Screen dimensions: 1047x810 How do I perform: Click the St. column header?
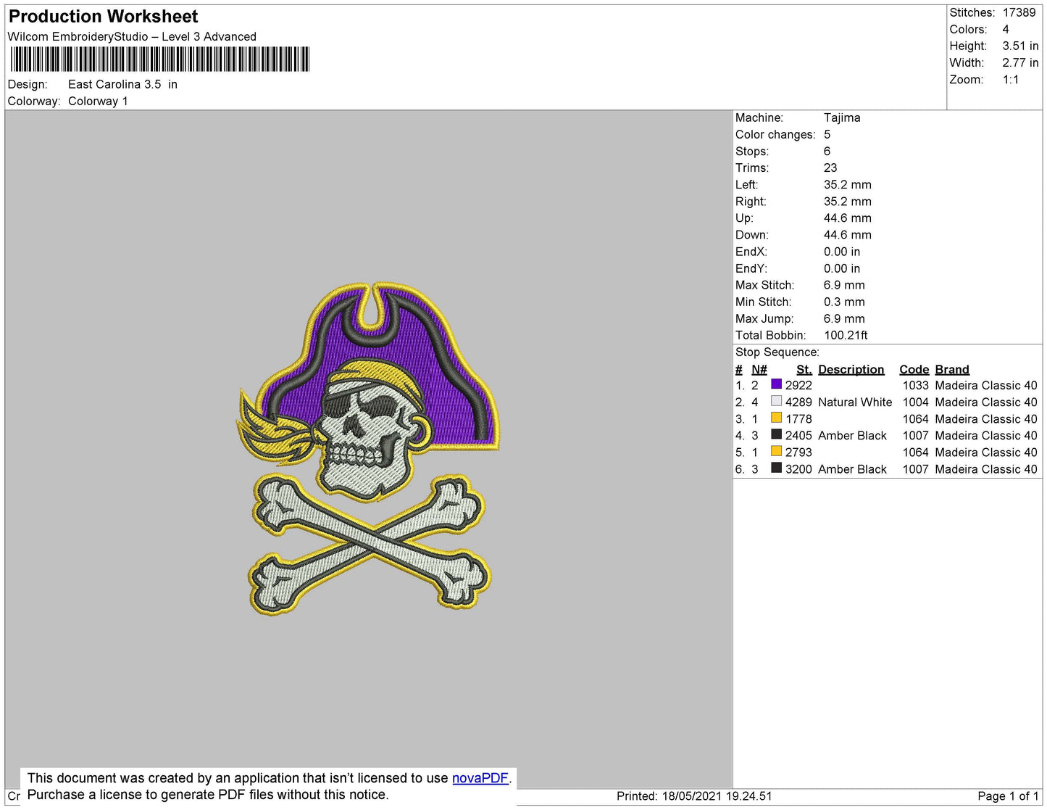point(804,369)
